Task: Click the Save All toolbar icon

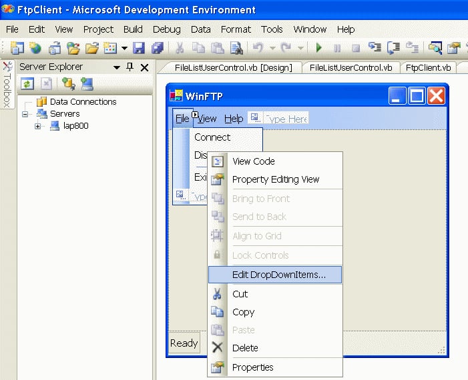Action: pos(158,48)
